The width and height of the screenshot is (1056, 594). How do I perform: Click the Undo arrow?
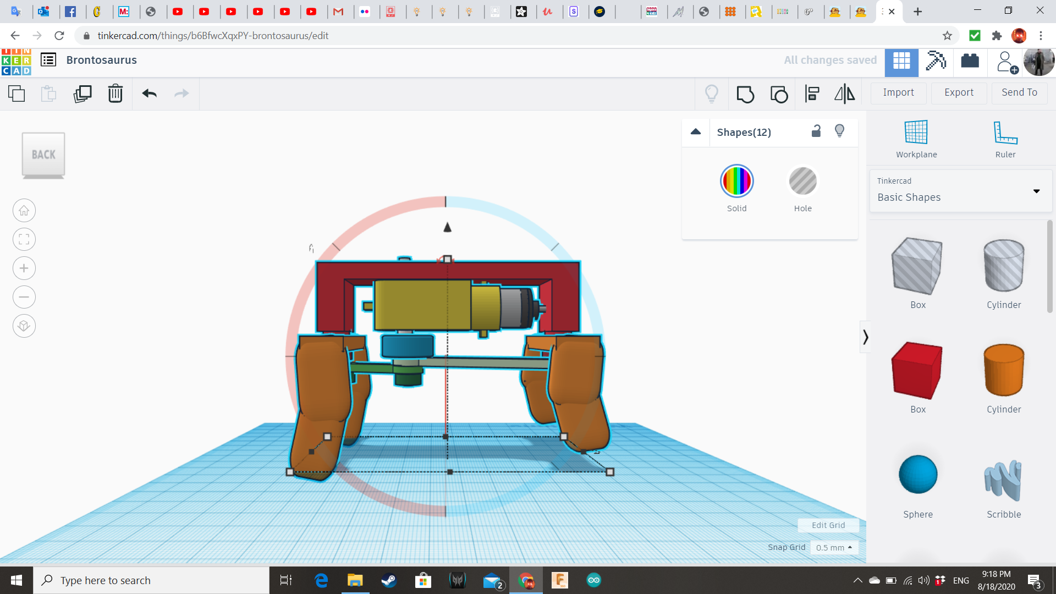pos(149,94)
